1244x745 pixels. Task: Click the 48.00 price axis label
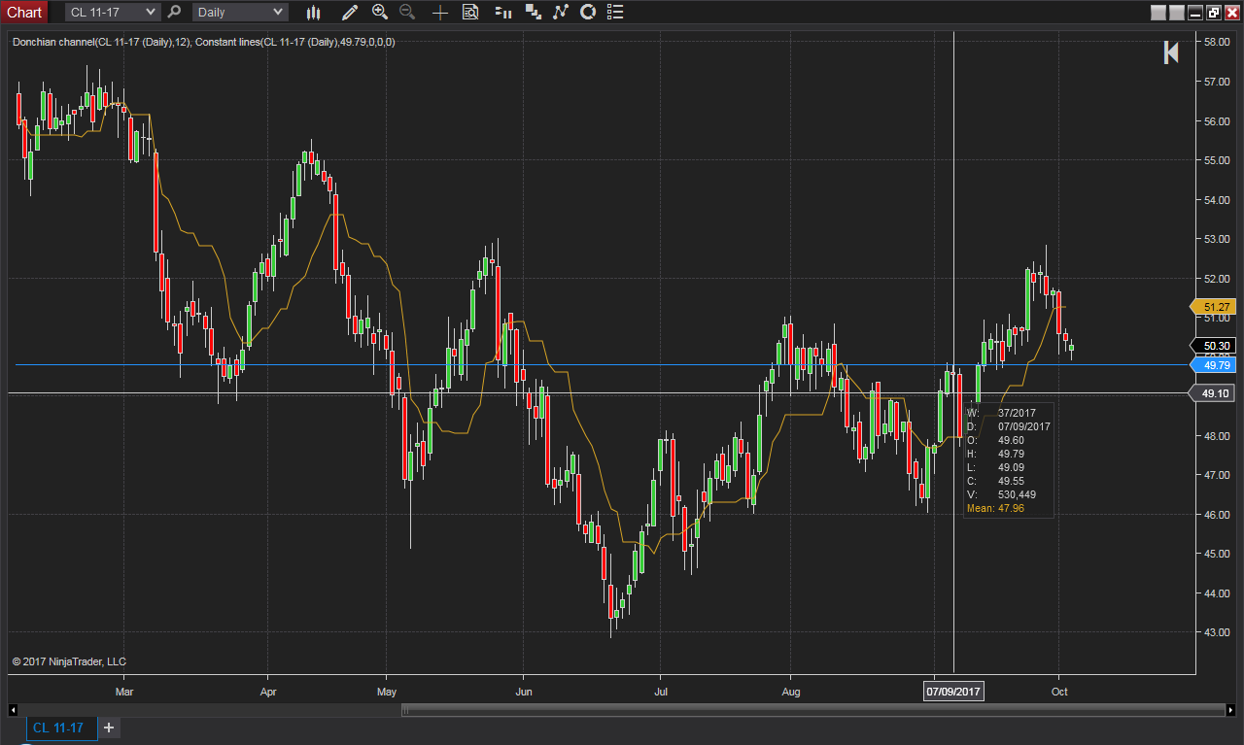pyautogui.click(x=1217, y=436)
